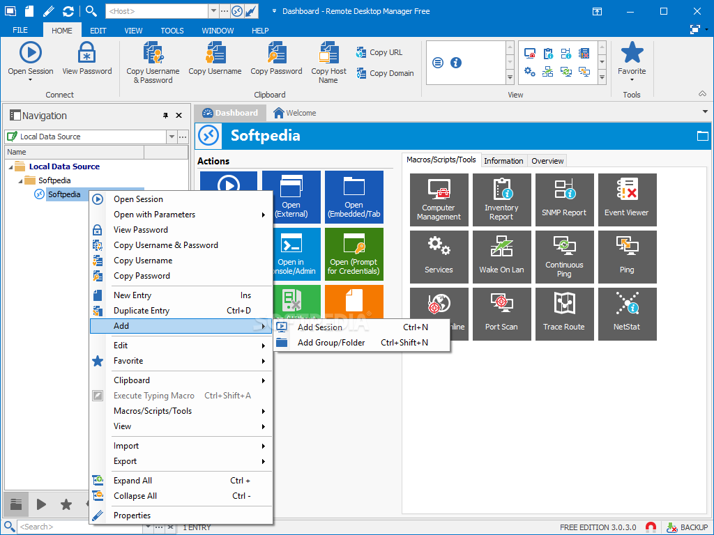The height and width of the screenshot is (535, 714).
Task: Choose Collapse All in context menu
Action: click(x=181, y=496)
